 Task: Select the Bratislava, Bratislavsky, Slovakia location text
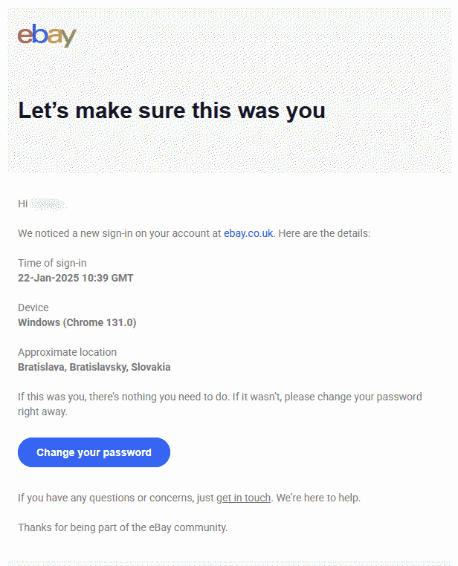pos(94,367)
